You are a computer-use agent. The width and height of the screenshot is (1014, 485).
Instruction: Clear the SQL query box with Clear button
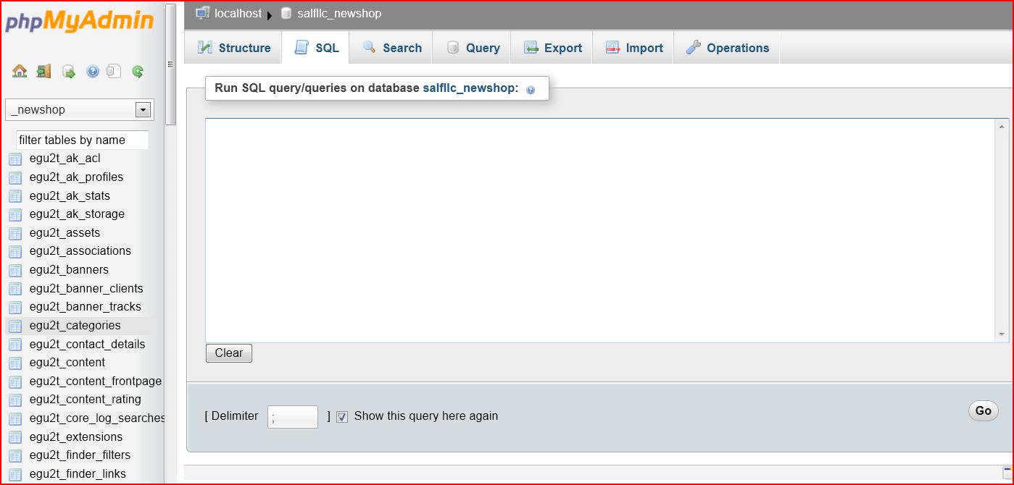[229, 353]
